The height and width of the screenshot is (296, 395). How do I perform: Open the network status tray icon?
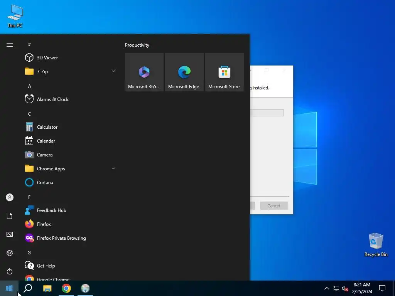[x=336, y=288]
